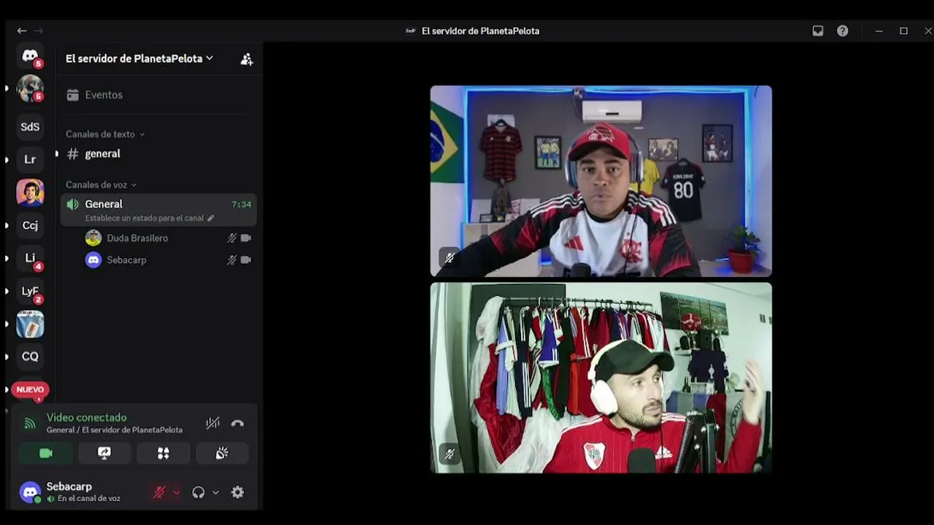Click Duda Brasilero in the voice channel
The height and width of the screenshot is (525, 934).
pyautogui.click(x=168, y=238)
